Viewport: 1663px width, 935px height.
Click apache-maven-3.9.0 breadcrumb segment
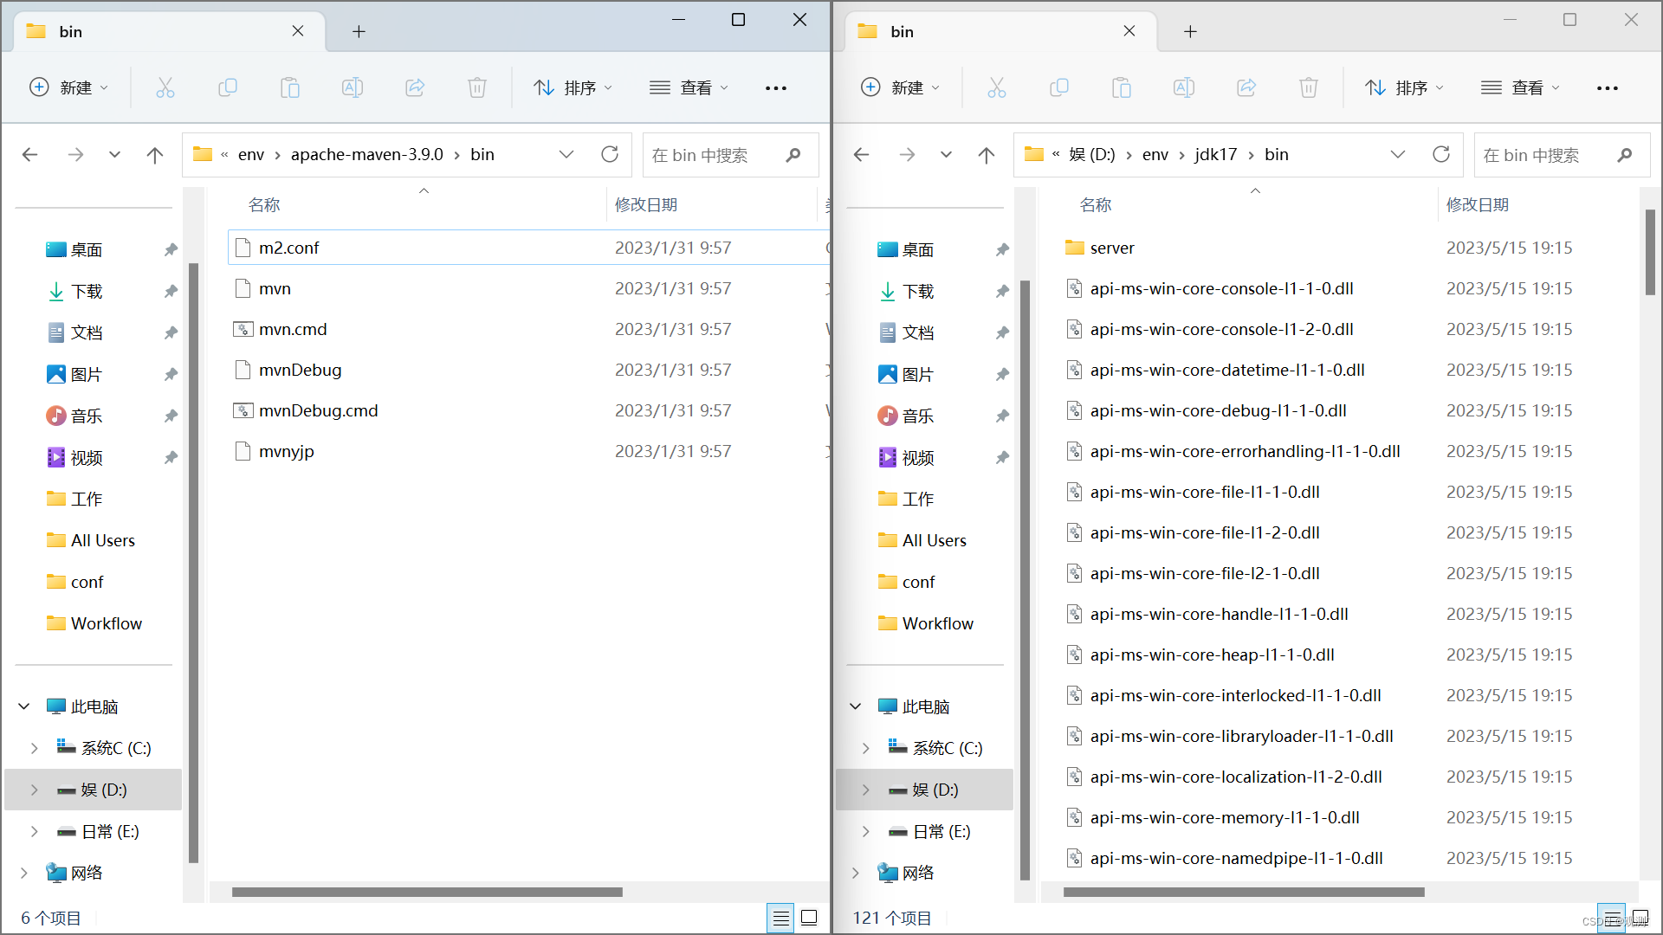tap(366, 154)
